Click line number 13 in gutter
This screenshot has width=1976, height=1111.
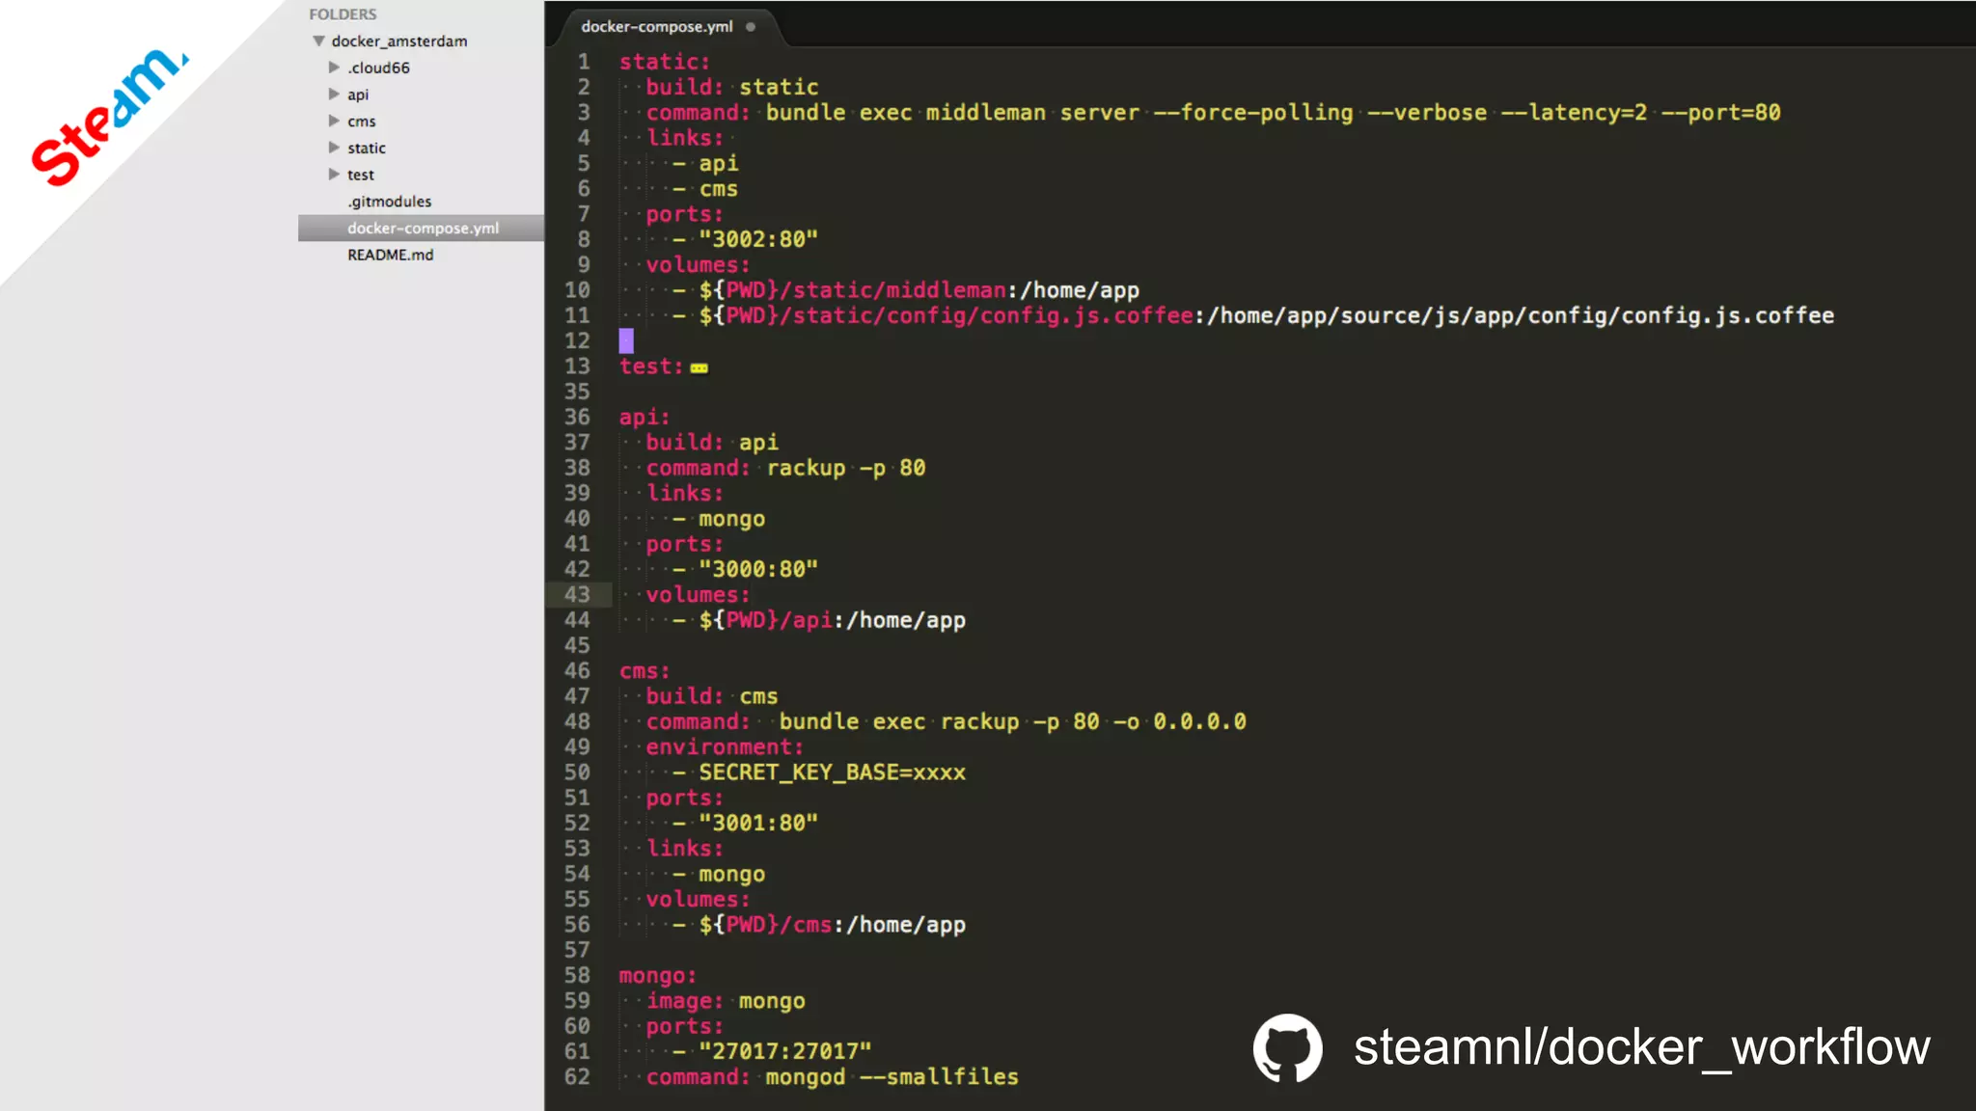point(577,366)
